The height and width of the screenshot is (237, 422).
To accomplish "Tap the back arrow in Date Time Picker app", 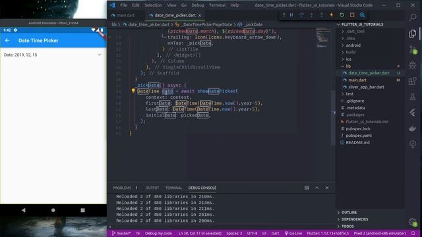I will (7, 40).
